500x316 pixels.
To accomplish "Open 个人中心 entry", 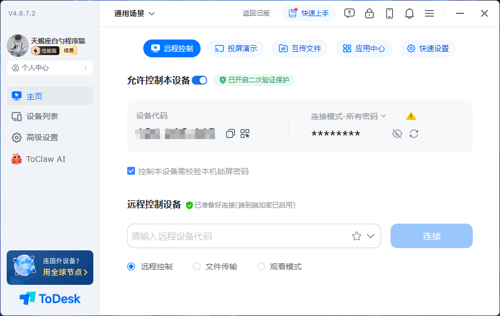I will pyautogui.click(x=50, y=68).
